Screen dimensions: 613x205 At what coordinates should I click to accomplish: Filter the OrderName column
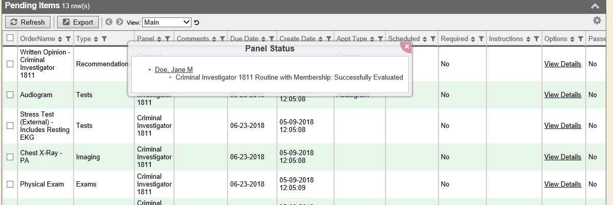point(68,39)
